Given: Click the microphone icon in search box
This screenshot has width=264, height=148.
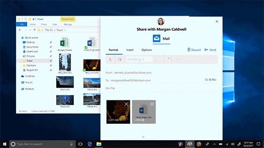Looking at the screenshot, I should pos(71,144).
